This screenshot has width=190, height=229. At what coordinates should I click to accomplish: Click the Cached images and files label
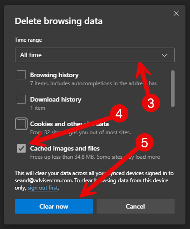pos(65,148)
